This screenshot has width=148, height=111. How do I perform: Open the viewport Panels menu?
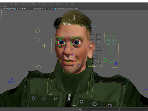(5, 7)
